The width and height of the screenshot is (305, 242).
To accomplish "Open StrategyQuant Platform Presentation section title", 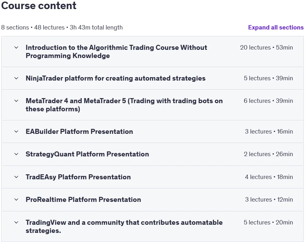I will pos(87,154).
